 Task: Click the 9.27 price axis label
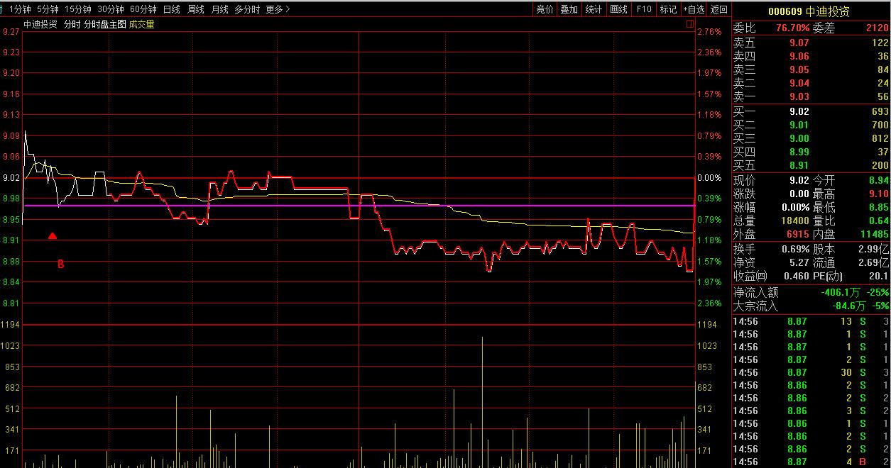(11, 32)
